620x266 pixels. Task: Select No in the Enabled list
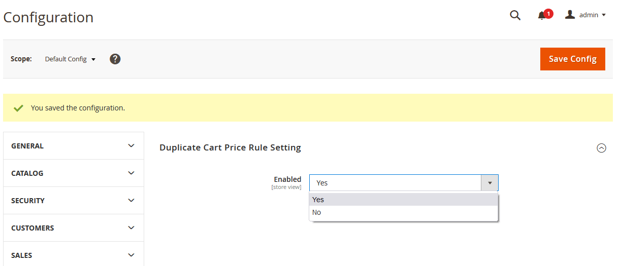[317, 212]
